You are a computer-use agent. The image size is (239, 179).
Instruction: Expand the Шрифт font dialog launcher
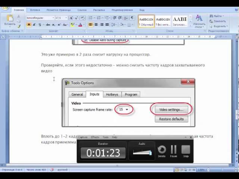84,31
